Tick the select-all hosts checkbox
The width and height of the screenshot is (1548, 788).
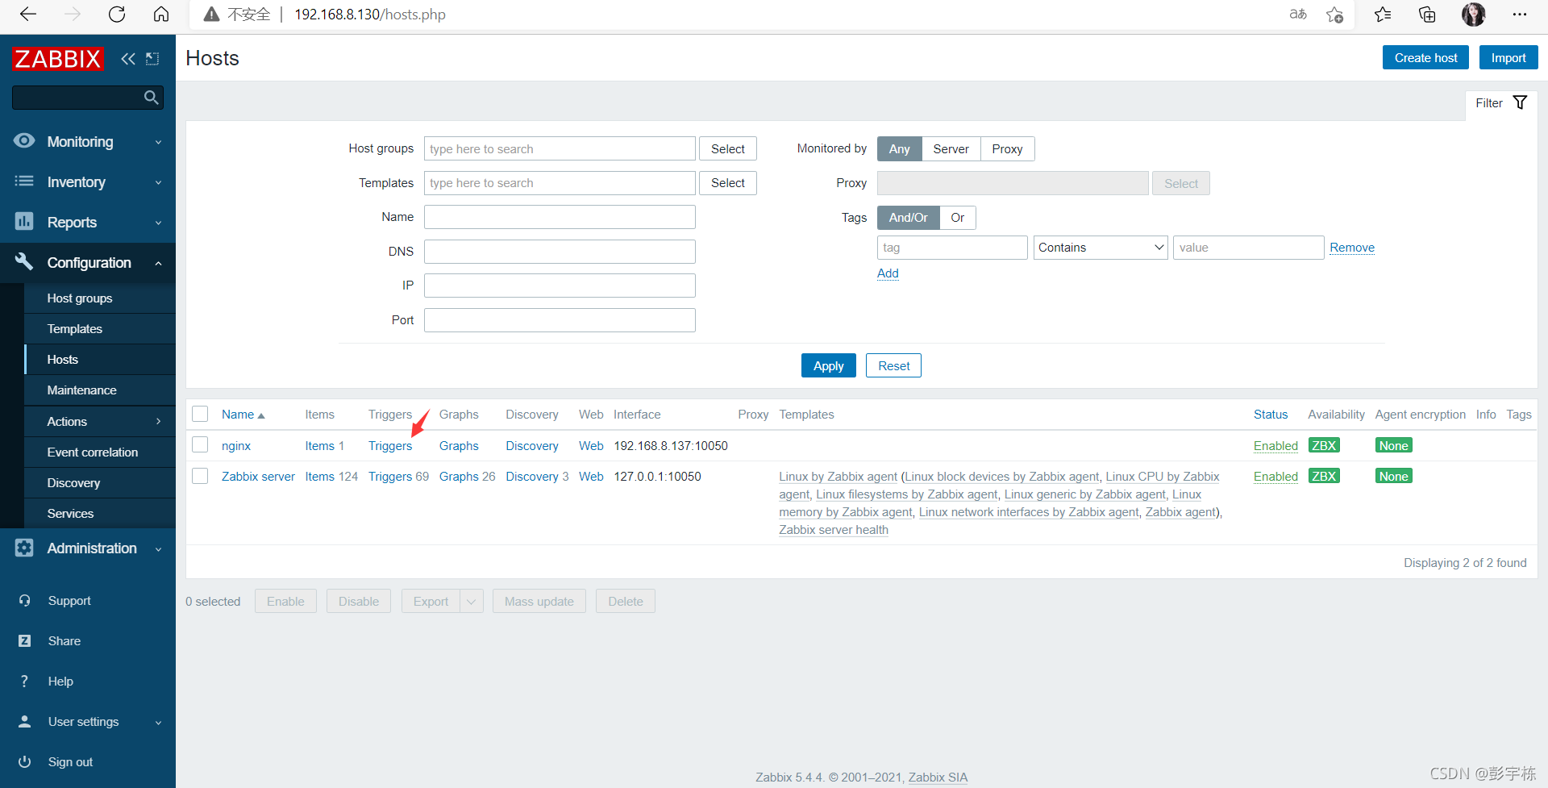coord(200,414)
